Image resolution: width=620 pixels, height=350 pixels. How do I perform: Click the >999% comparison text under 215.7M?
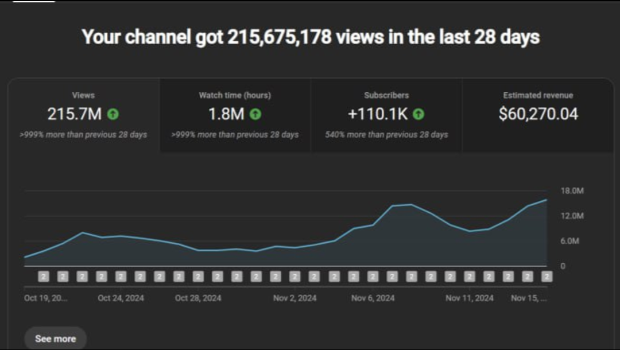coord(83,135)
